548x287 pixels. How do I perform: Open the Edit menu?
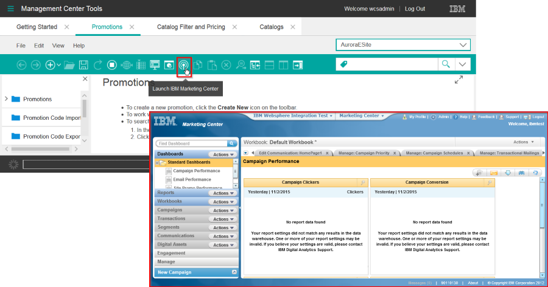click(39, 46)
